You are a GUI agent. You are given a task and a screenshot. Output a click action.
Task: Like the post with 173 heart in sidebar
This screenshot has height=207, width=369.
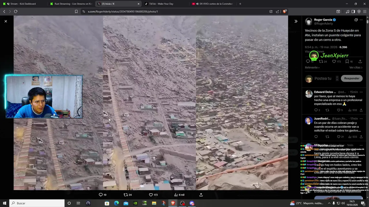coord(334,62)
